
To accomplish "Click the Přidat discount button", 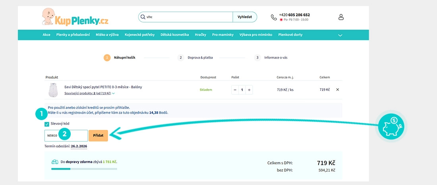I will [x=99, y=135].
